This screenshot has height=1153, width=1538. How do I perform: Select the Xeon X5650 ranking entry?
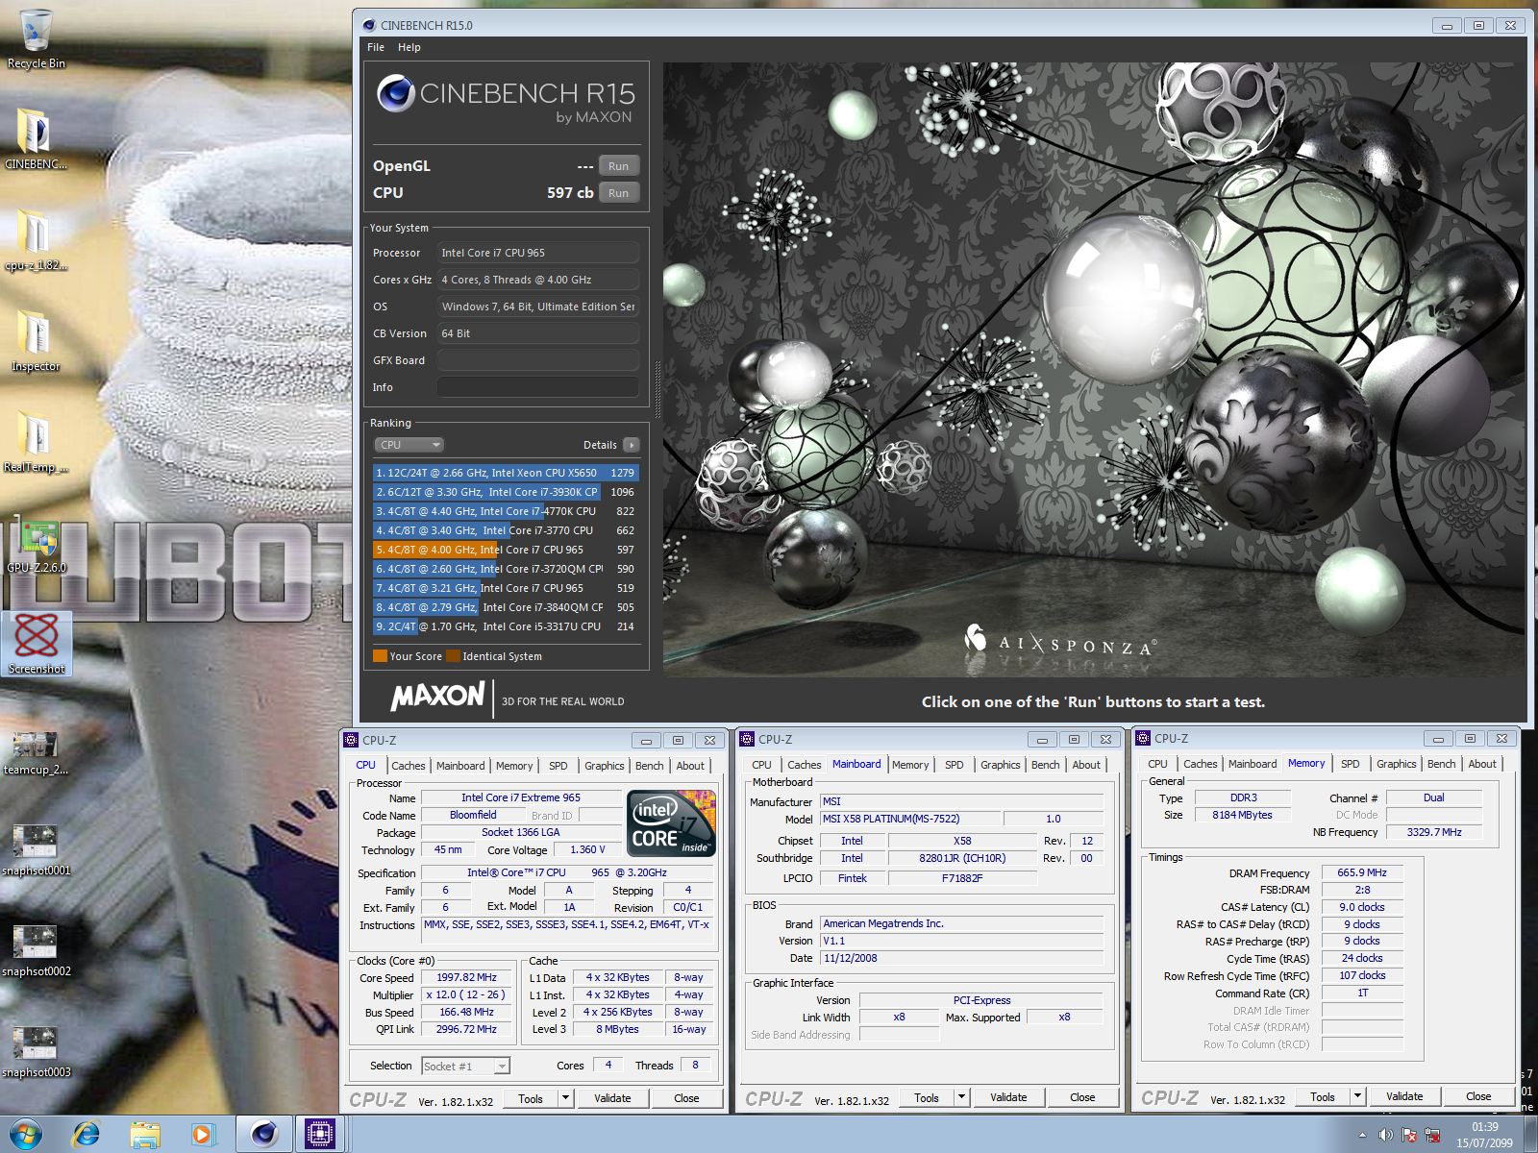click(x=506, y=473)
